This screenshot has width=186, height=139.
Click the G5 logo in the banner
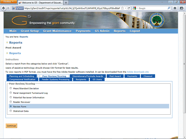(x=21, y=20)
